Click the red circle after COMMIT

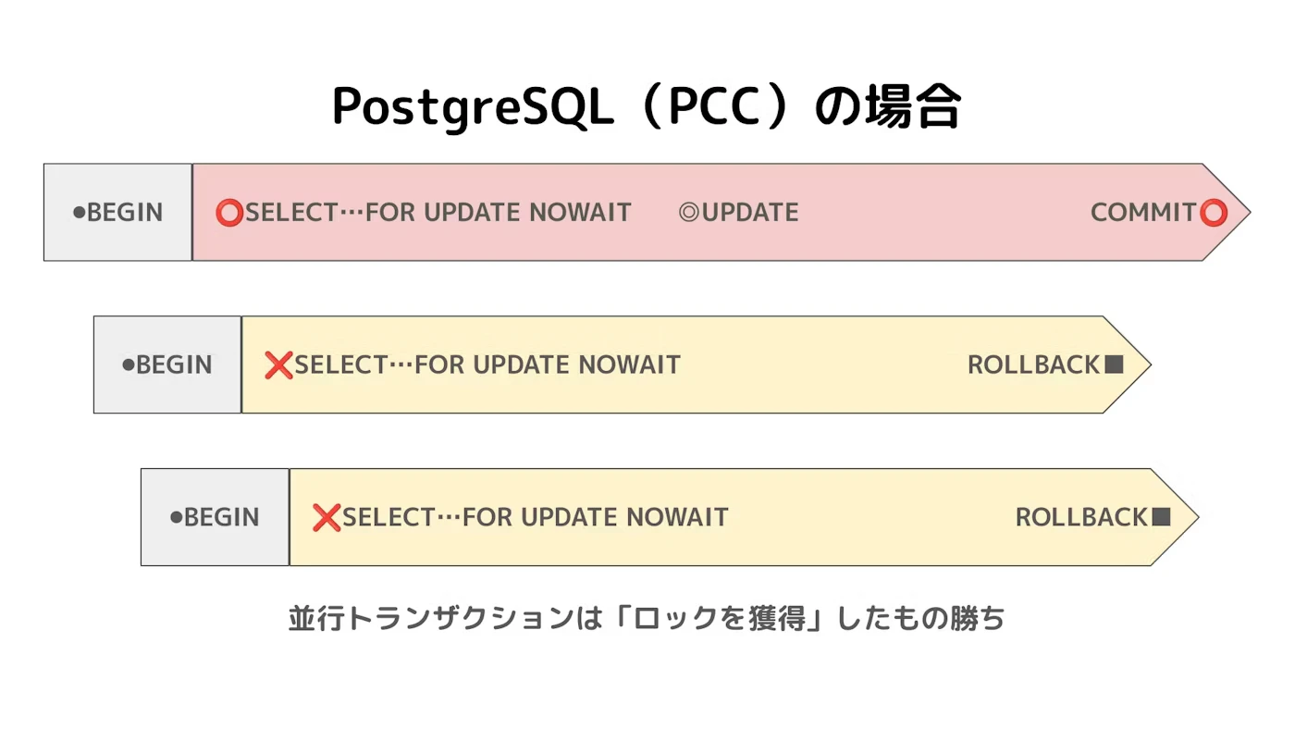pos(1214,213)
